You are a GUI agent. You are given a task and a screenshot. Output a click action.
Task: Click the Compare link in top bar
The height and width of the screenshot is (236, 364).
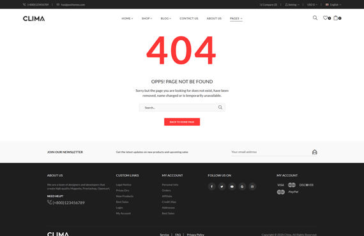click(x=268, y=4)
